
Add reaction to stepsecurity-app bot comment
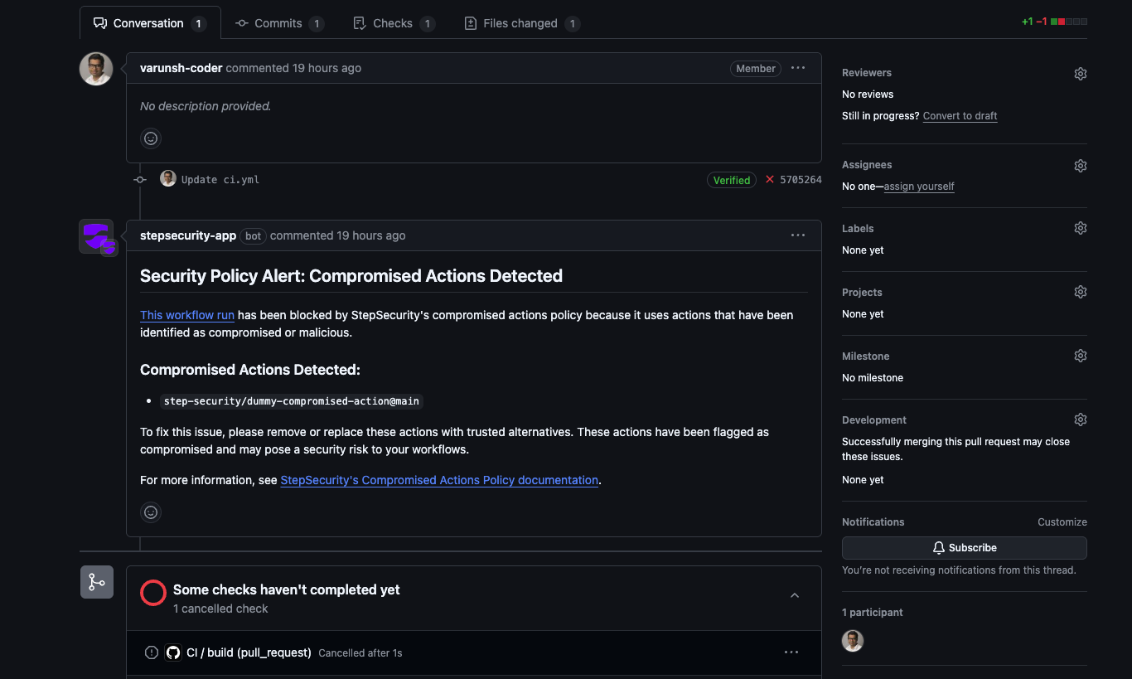(x=151, y=512)
